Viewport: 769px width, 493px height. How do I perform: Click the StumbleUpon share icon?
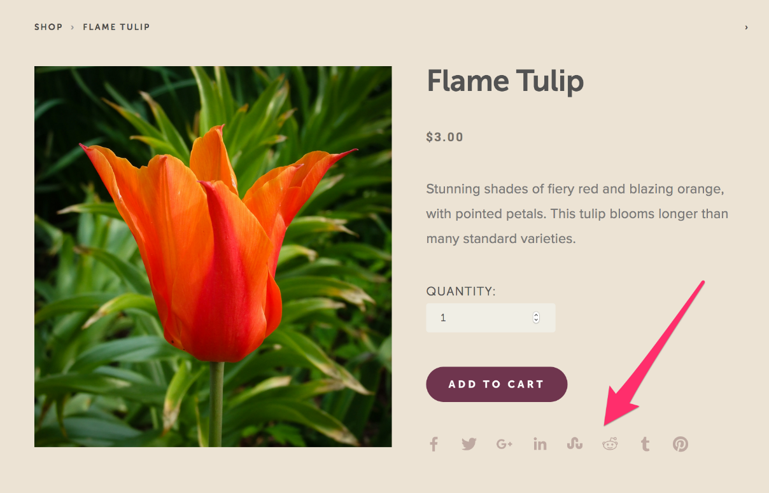[575, 444]
